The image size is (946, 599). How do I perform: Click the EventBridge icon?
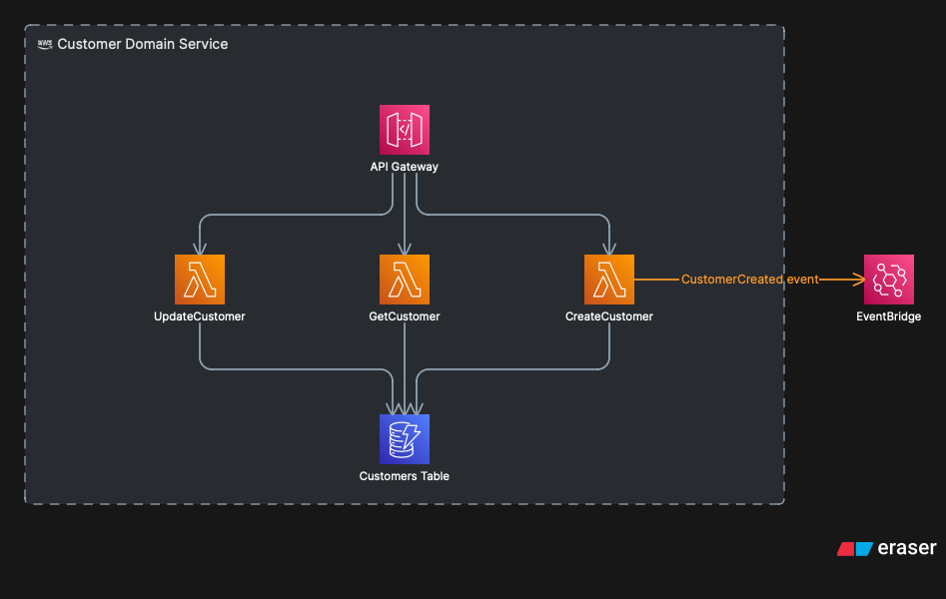(x=889, y=280)
